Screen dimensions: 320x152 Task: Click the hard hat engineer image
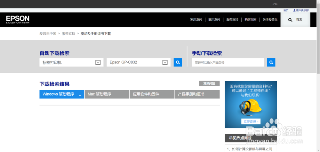point(251,107)
